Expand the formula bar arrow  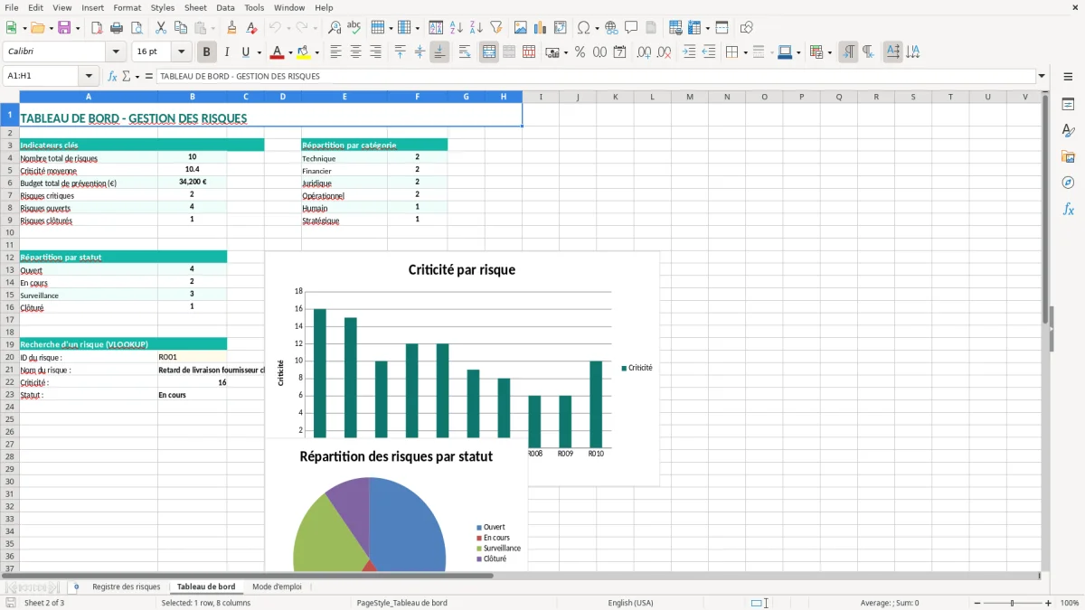1043,77
